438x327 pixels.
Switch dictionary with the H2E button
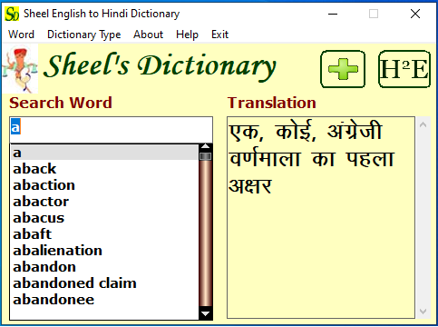click(404, 69)
